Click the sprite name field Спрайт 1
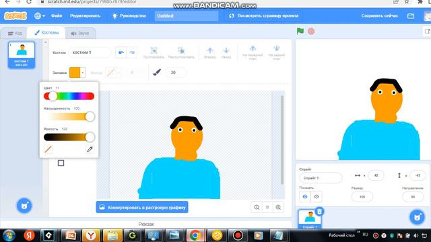Viewport: 431px width, 242px height. click(x=321, y=177)
